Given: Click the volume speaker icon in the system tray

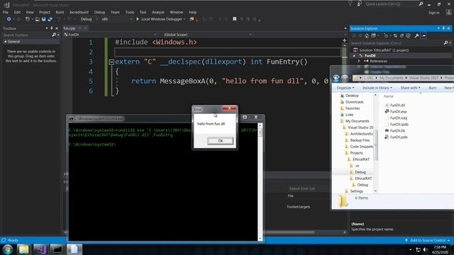Looking at the screenshot, I should coord(425,249).
